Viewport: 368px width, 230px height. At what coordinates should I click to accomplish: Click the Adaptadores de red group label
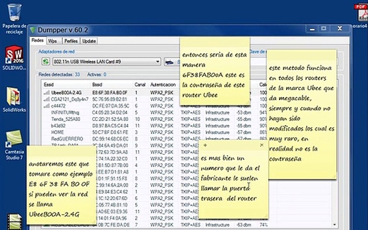(x=56, y=52)
